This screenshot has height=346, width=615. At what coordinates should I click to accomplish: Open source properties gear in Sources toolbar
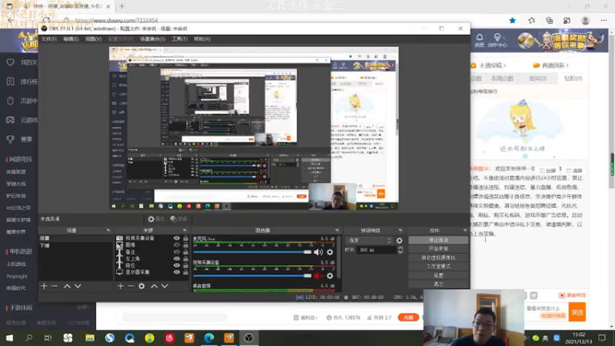141,286
